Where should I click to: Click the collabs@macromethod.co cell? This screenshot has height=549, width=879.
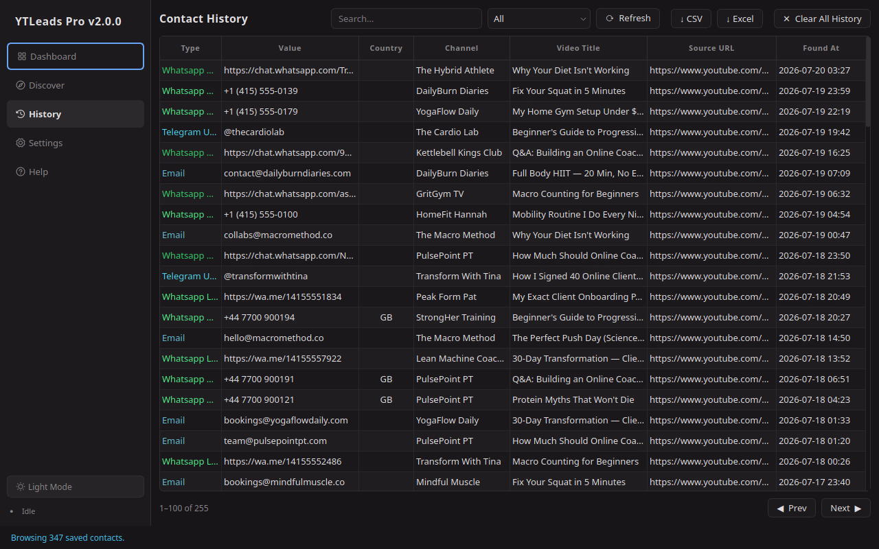point(290,235)
